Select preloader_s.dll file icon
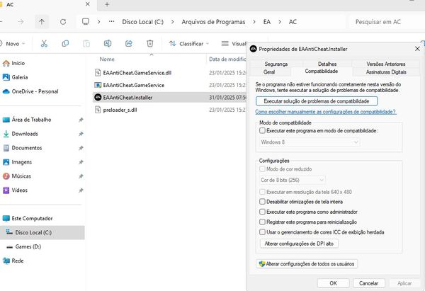 pyautogui.click(x=98, y=110)
